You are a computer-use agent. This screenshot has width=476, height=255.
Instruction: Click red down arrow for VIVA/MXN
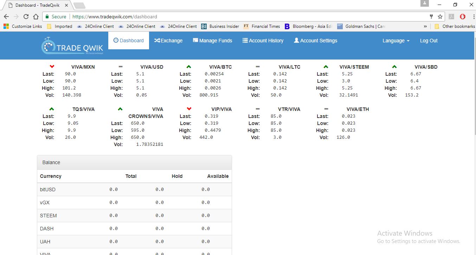click(52, 67)
